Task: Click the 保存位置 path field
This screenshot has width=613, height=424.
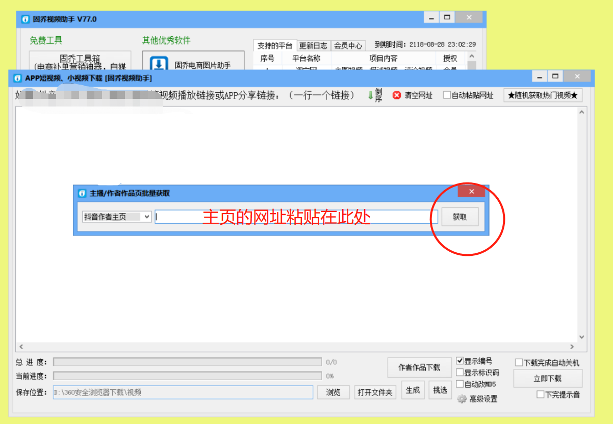Action: click(x=183, y=392)
